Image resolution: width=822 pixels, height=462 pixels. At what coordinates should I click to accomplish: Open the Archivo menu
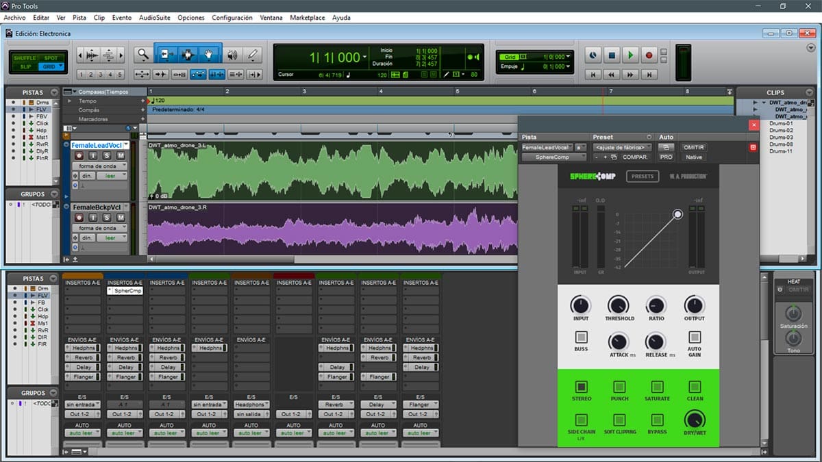(x=14, y=18)
